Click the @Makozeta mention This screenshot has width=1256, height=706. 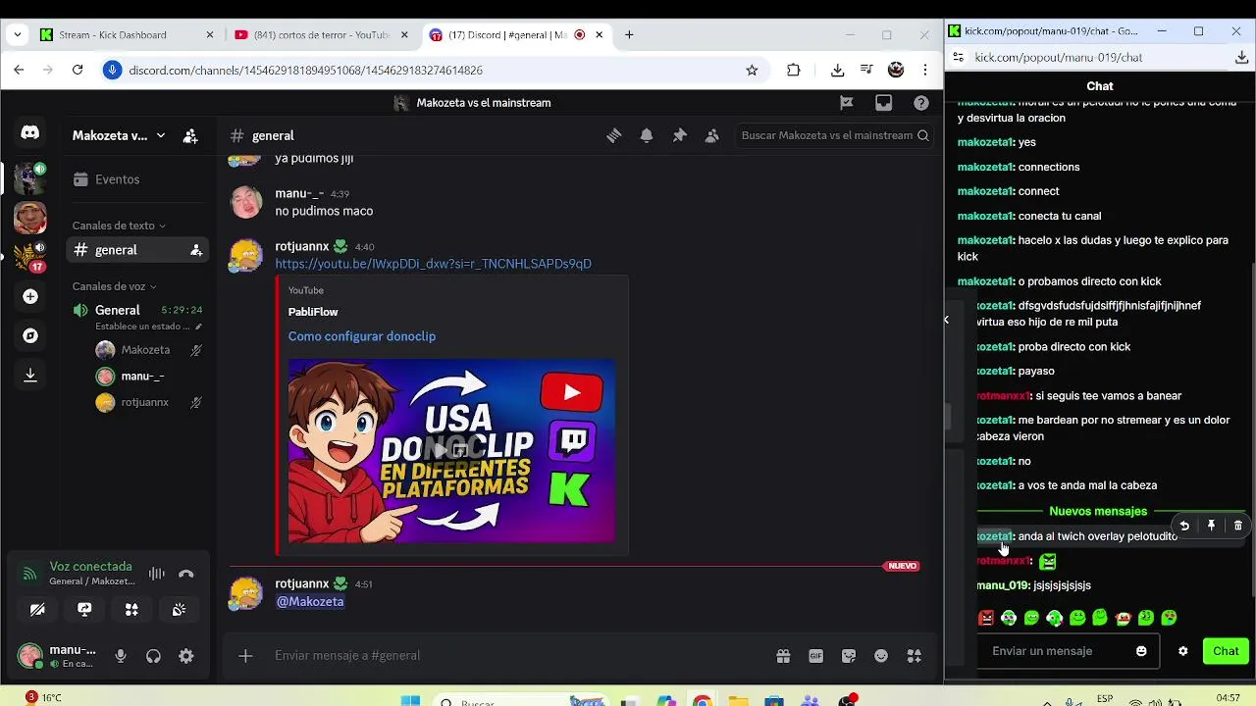point(310,601)
